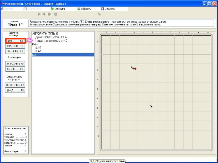Screen dimensions: 218x163
Task: Minimize the Стрелочка window
Action: pos(205,4)
